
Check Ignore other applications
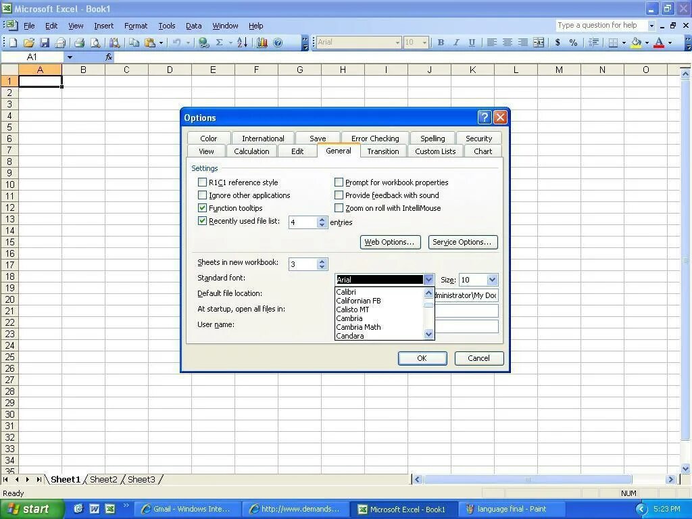[x=203, y=195]
